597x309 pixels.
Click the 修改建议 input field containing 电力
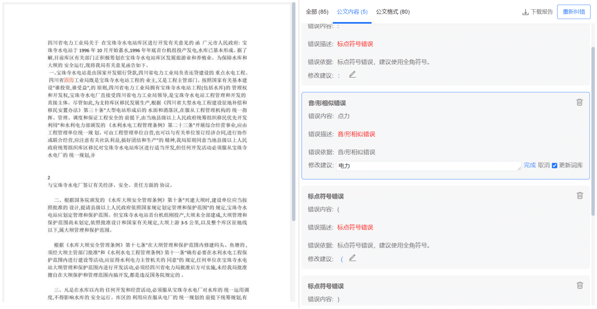tap(429, 166)
